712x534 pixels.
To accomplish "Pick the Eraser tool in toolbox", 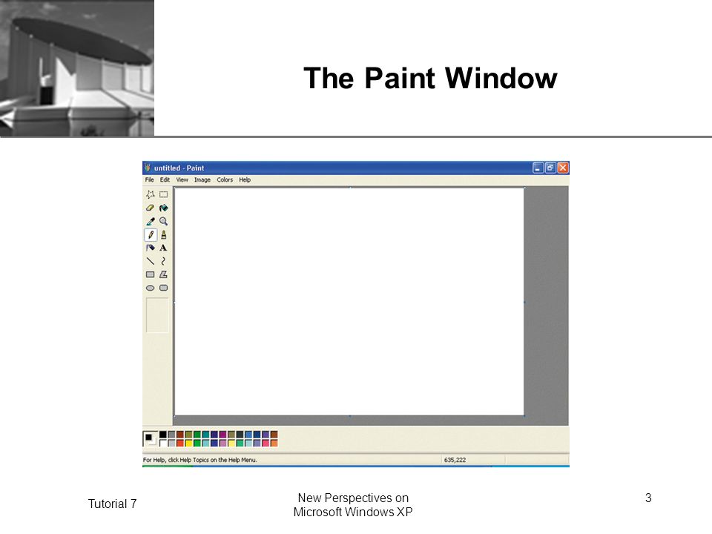I will coord(151,208).
